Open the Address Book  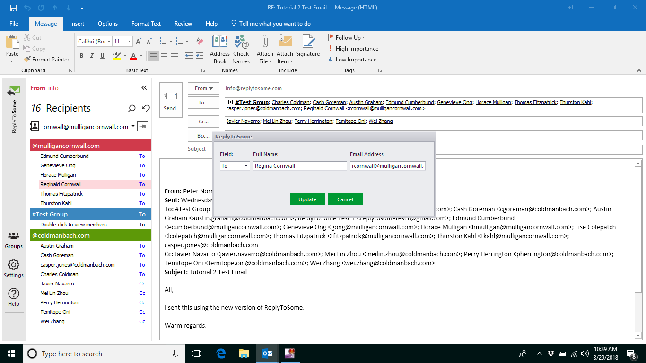coord(220,50)
